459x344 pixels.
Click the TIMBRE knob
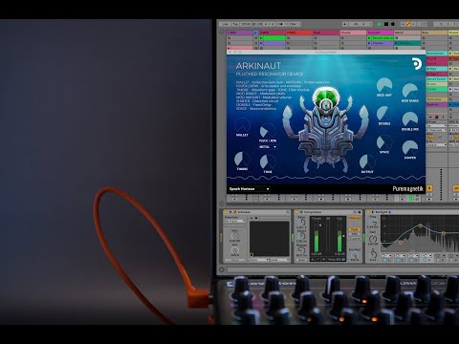point(242,159)
